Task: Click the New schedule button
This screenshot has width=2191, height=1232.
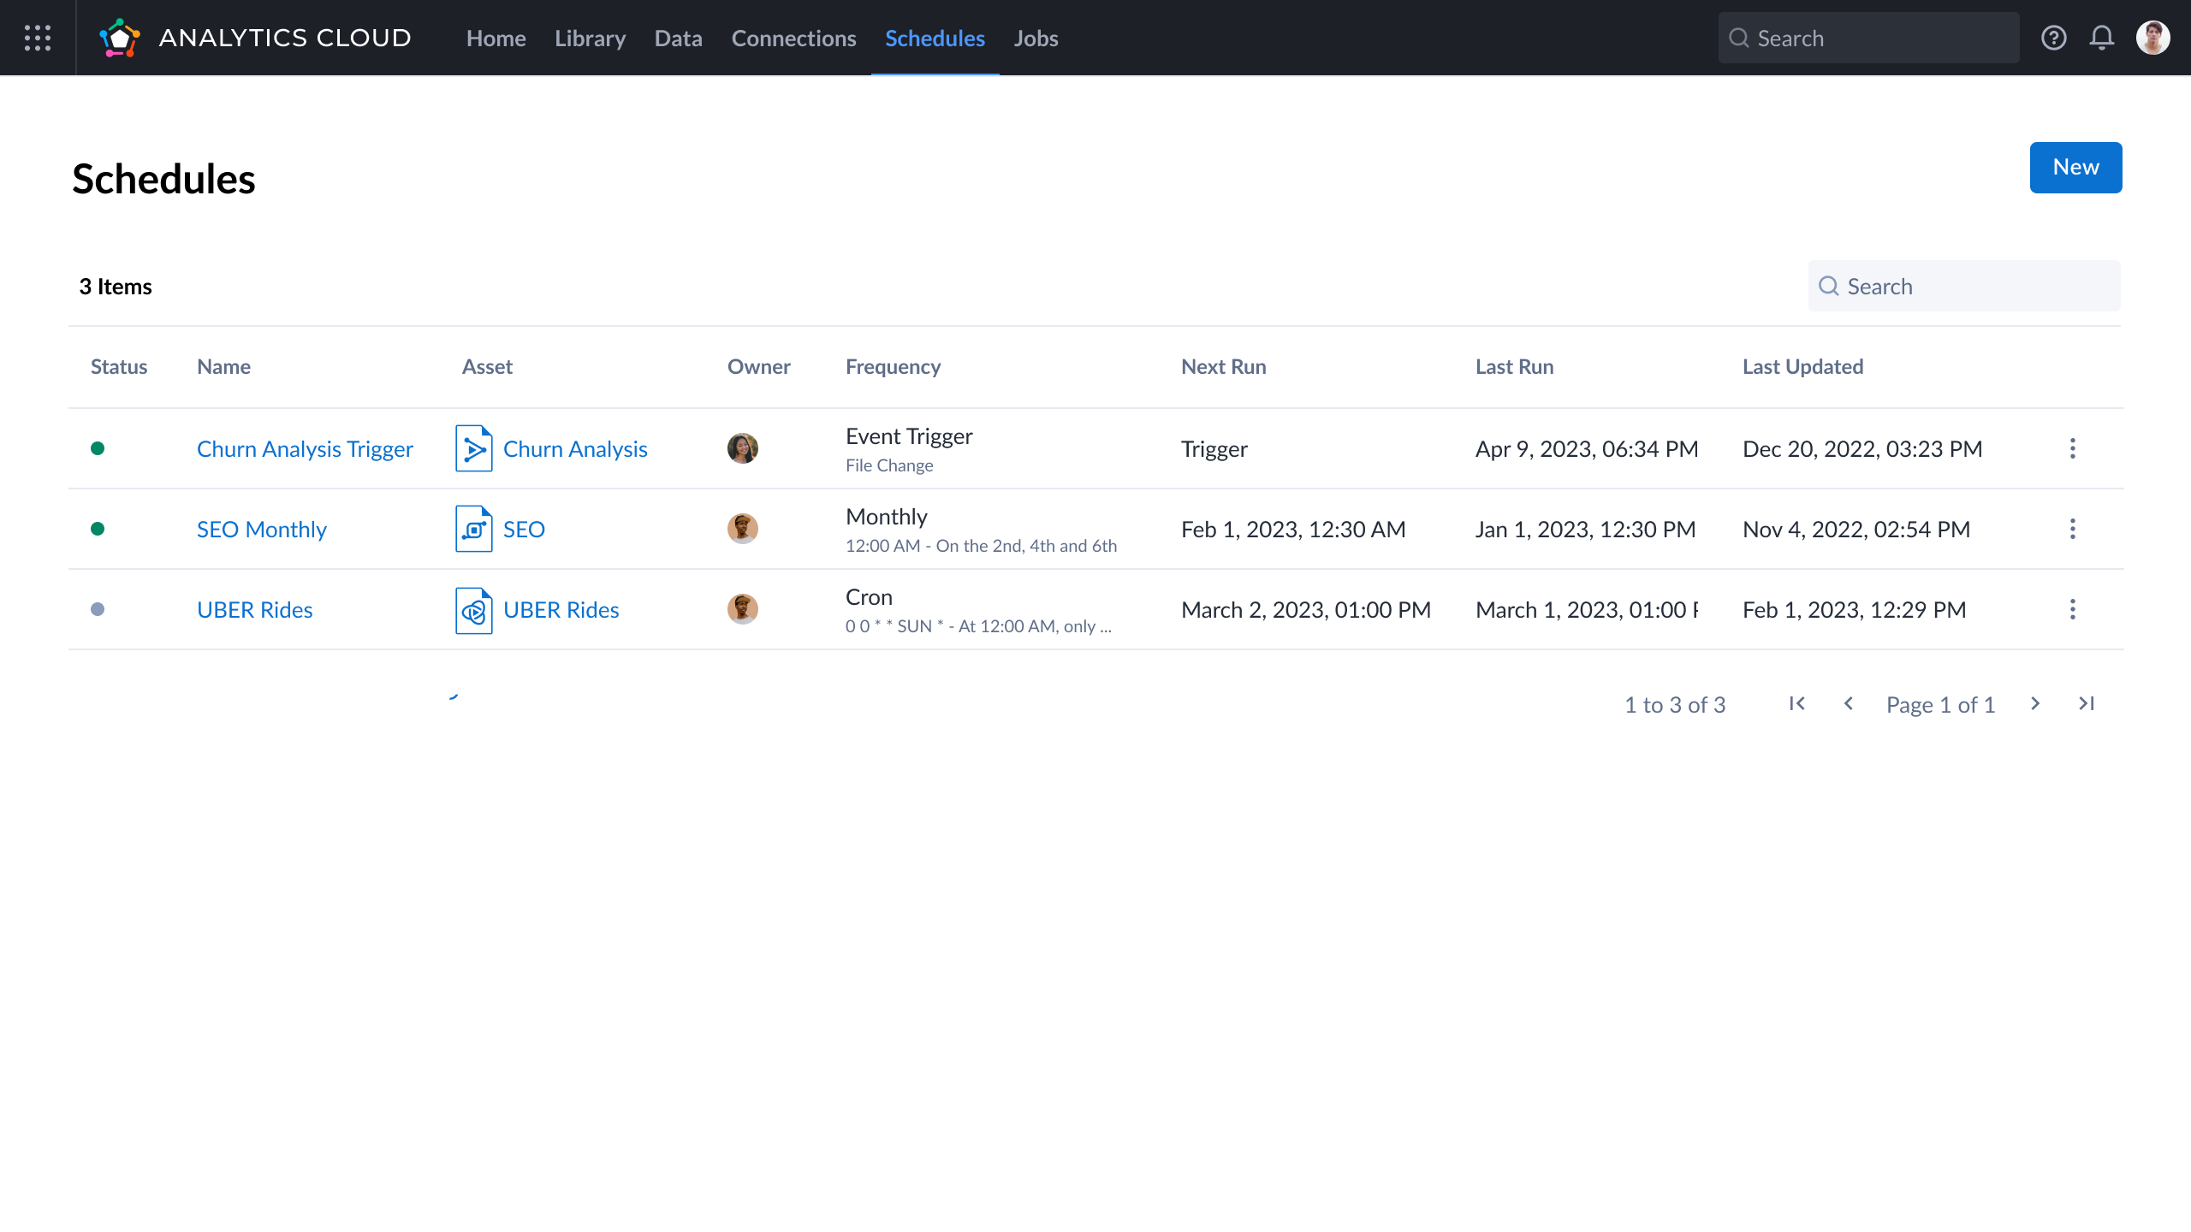Action: [2075, 168]
